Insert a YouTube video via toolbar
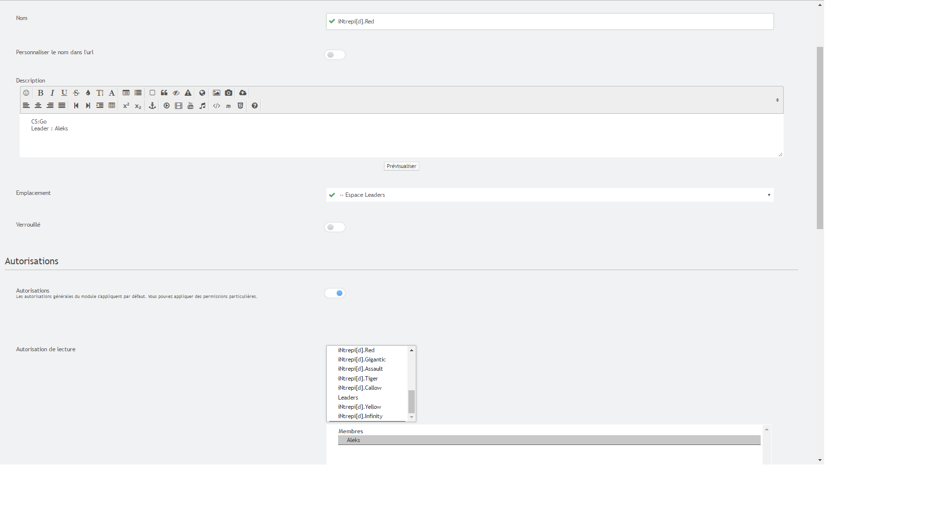Image resolution: width=938 pixels, height=508 pixels. (191, 106)
